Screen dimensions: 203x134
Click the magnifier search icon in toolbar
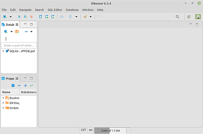(x=178, y=17)
